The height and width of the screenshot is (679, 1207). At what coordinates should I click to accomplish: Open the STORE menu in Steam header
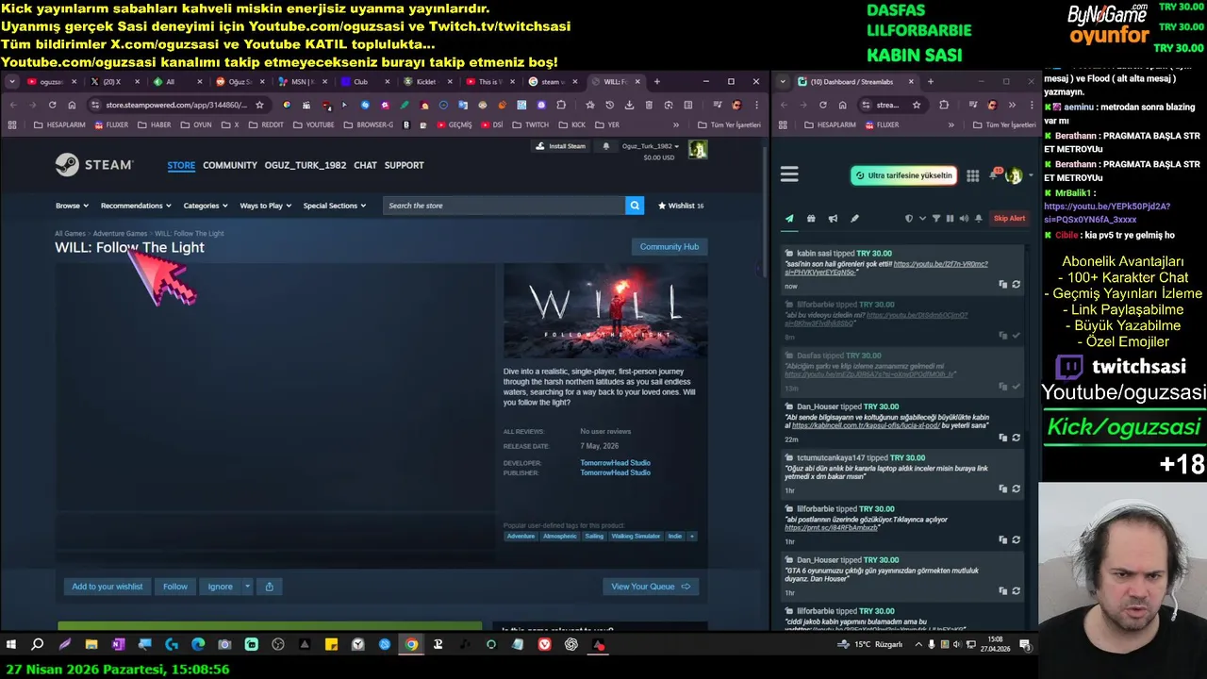click(x=181, y=165)
